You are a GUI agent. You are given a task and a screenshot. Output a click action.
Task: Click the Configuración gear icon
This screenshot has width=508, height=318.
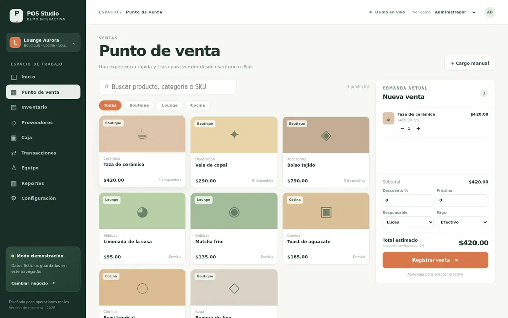pos(14,198)
